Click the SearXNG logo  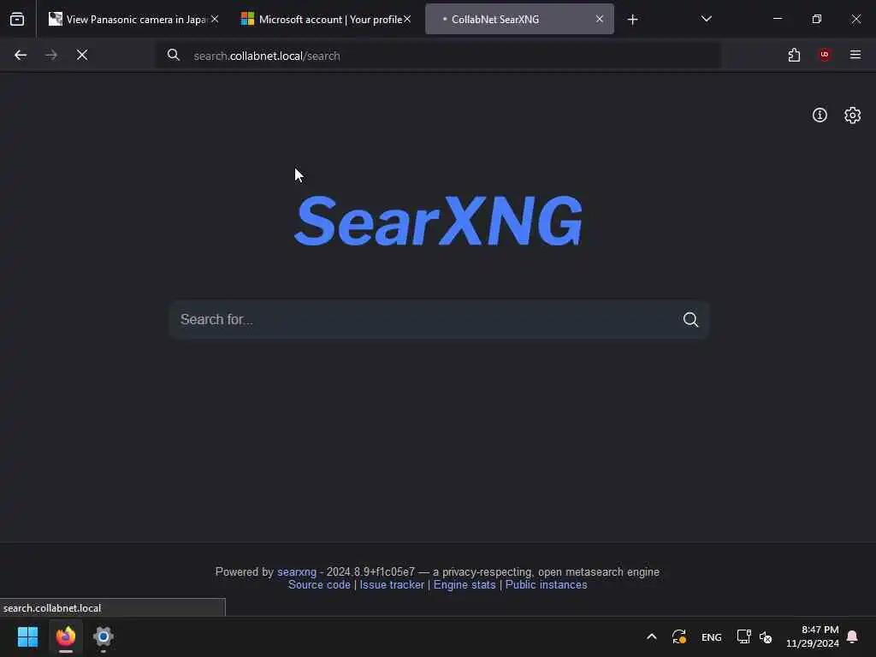pyautogui.click(x=439, y=221)
